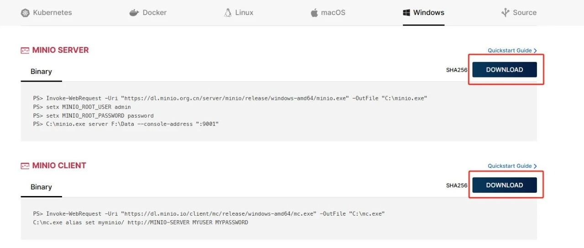Image resolution: width=584 pixels, height=248 pixels.
Task: Select the Linux platform tab
Action: (x=244, y=13)
